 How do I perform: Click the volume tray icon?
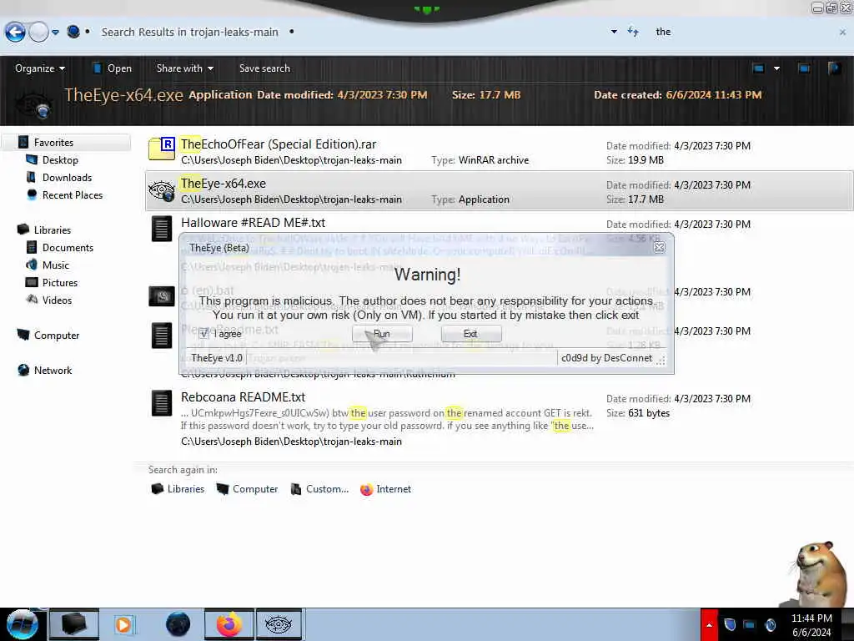[x=770, y=624]
